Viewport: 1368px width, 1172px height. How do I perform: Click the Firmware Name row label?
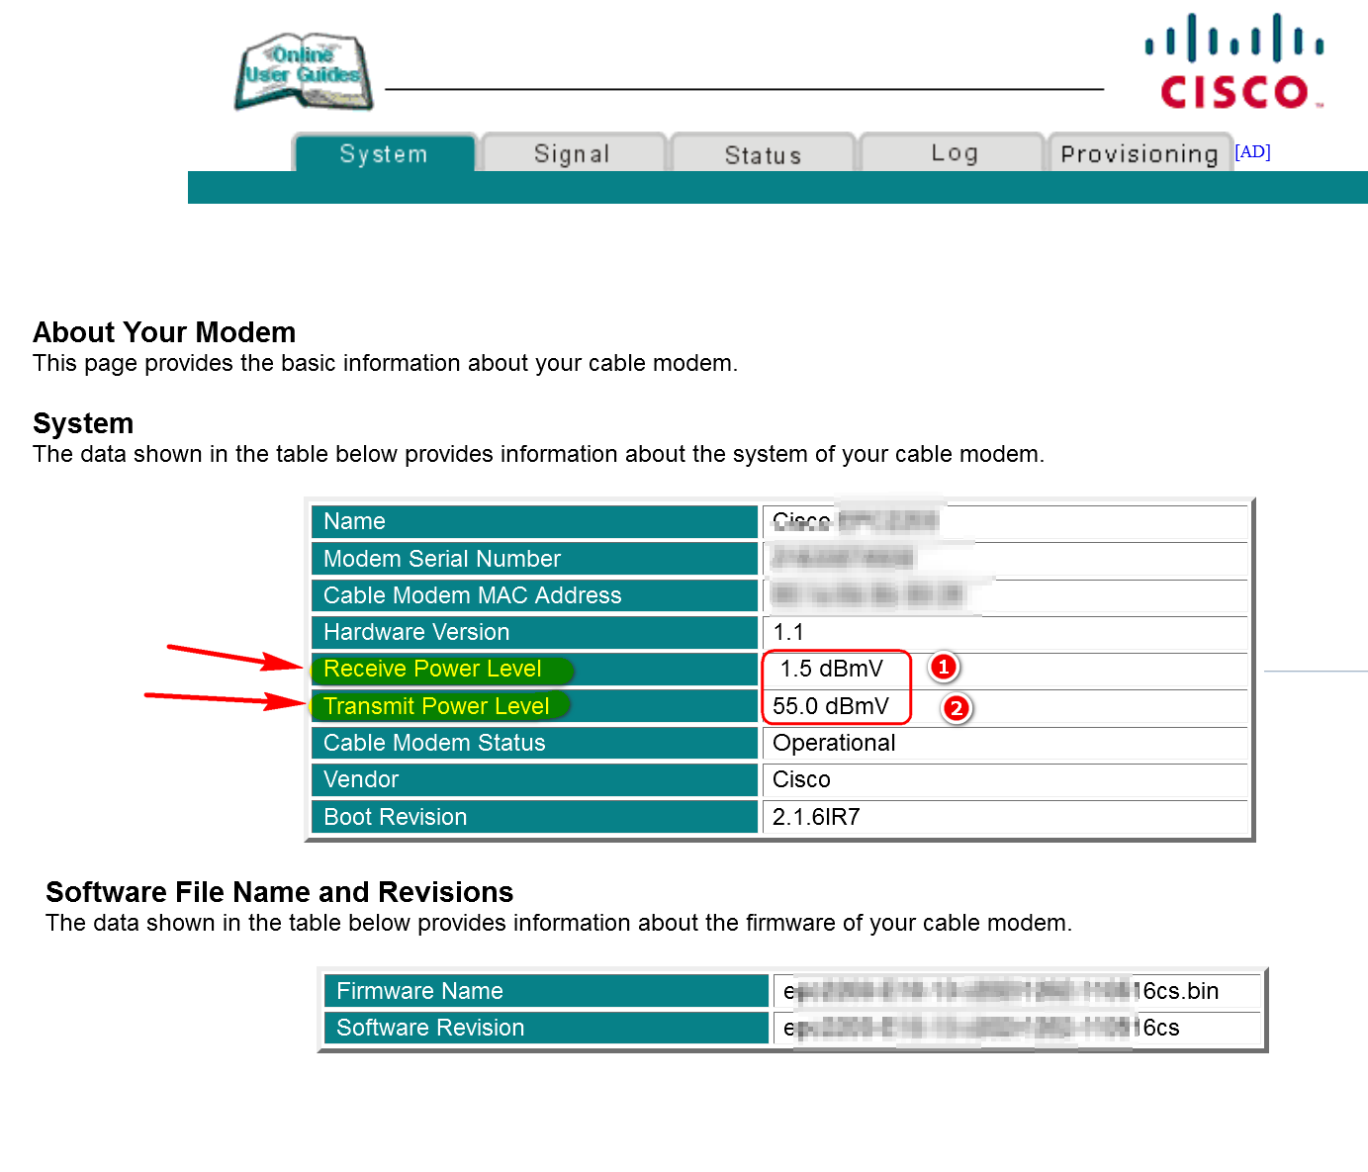(419, 991)
